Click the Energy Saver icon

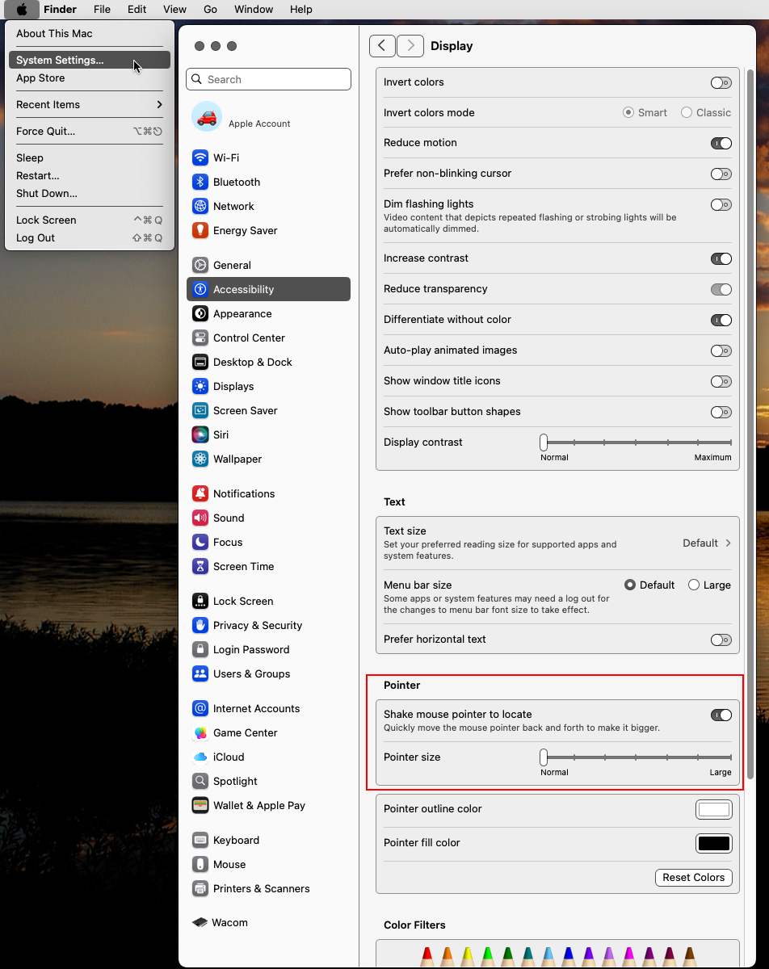tap(200, 230)
